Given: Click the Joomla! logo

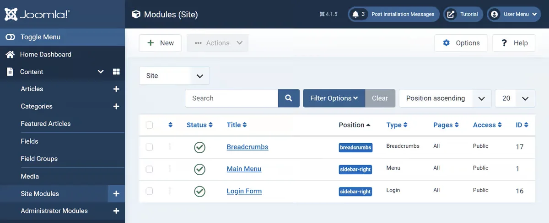Looking at the screenshot, I should coord(37,14).
